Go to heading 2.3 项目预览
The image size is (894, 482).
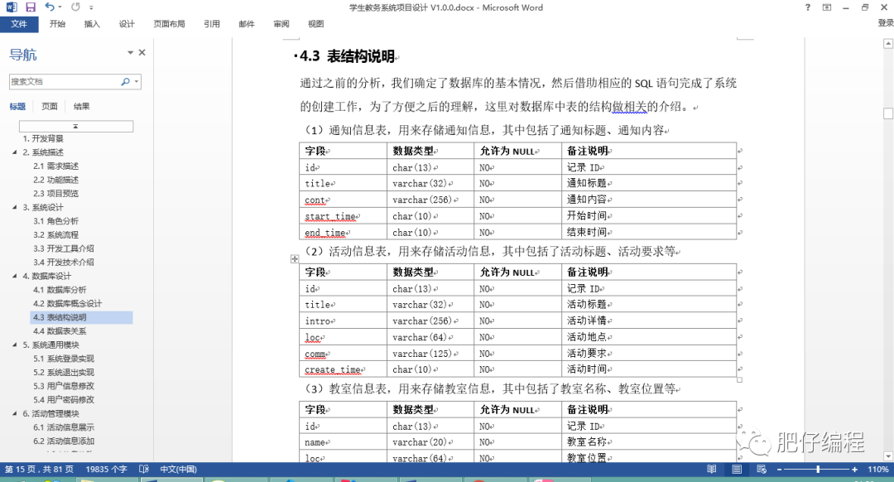point(56,193)
